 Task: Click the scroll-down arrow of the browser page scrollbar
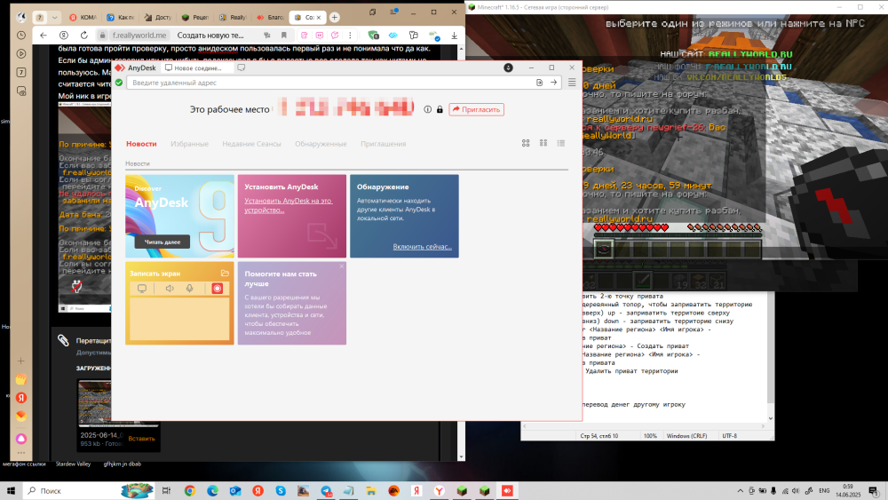[461, 456]
